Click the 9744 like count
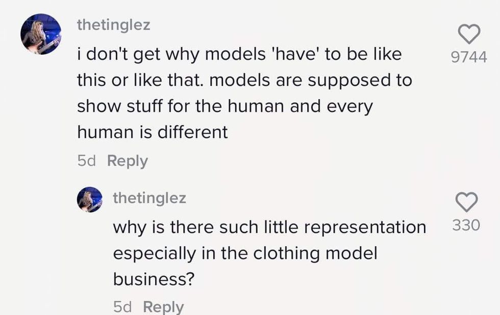Image resolution: width=500 pixels, height=315 pixels. pos(469,57)
